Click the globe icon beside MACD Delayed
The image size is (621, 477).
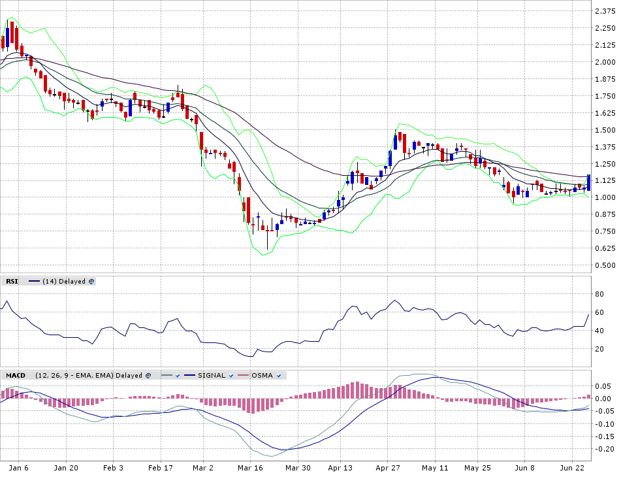coord(148,376)
